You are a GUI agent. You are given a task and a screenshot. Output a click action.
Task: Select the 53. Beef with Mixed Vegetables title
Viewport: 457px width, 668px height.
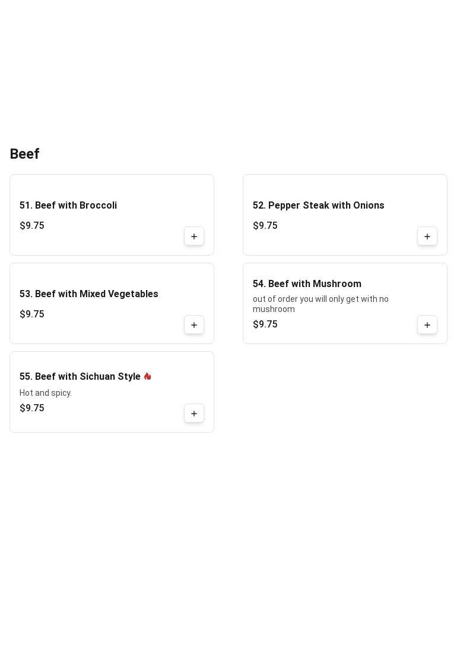click(89, 294)
